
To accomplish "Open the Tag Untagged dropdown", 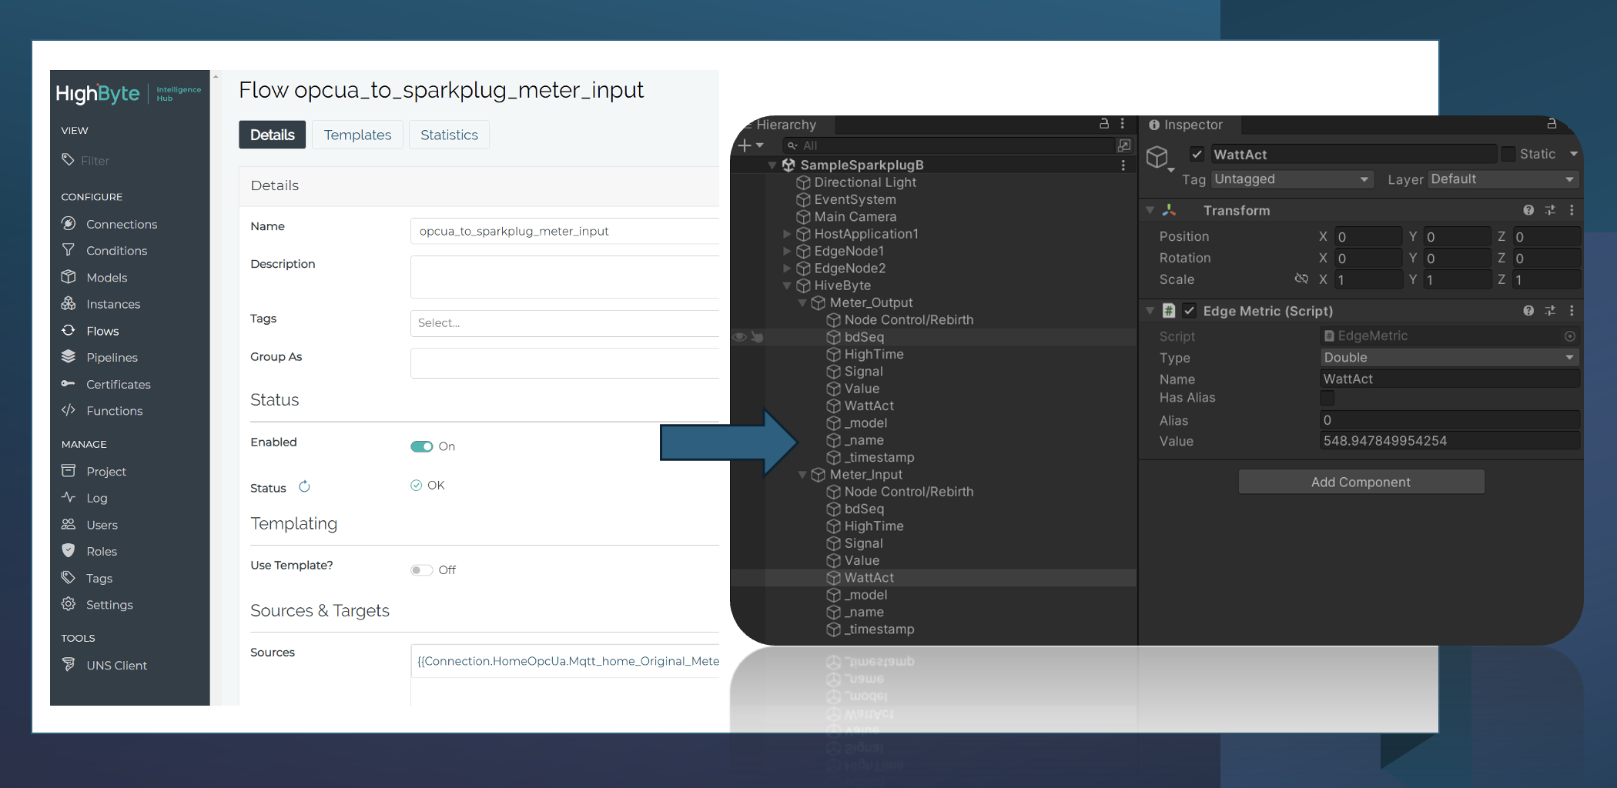I will (1293, 179).
